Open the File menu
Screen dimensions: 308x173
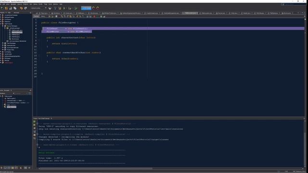(x=1, y=4)
